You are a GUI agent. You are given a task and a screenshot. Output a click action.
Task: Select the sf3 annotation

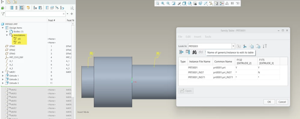pyautogui.click(x=19, y=42)
